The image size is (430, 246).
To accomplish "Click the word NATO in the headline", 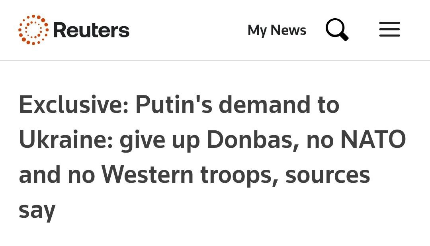I will click(x=373, y=139).
